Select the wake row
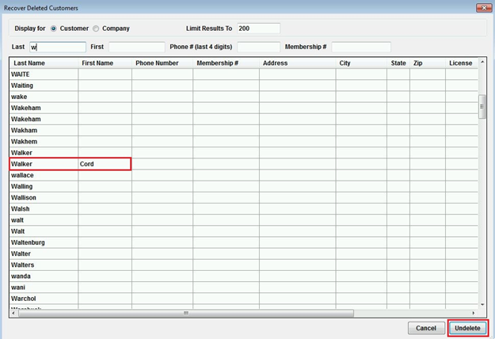 [244, 97]
